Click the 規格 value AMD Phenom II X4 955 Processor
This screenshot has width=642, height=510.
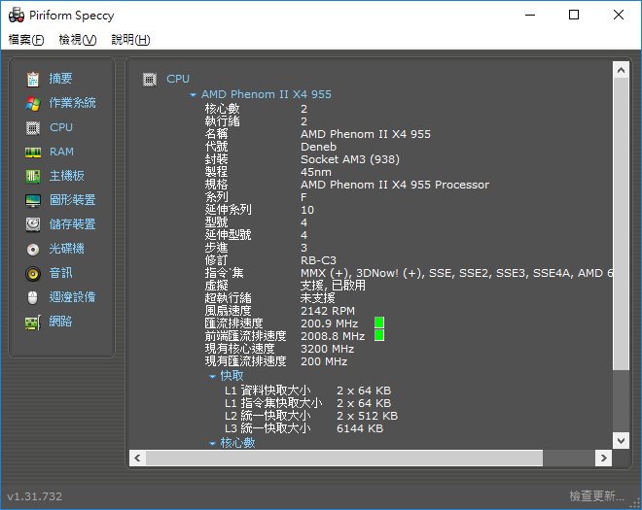click(395, 185)
